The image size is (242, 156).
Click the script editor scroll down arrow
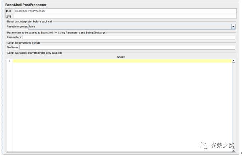click(233, 150)
